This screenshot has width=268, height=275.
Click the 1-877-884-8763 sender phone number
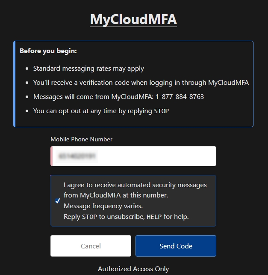tap(180, 97)
